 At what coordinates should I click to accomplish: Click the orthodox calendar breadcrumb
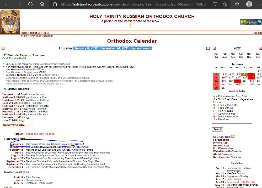coord(42,36)
